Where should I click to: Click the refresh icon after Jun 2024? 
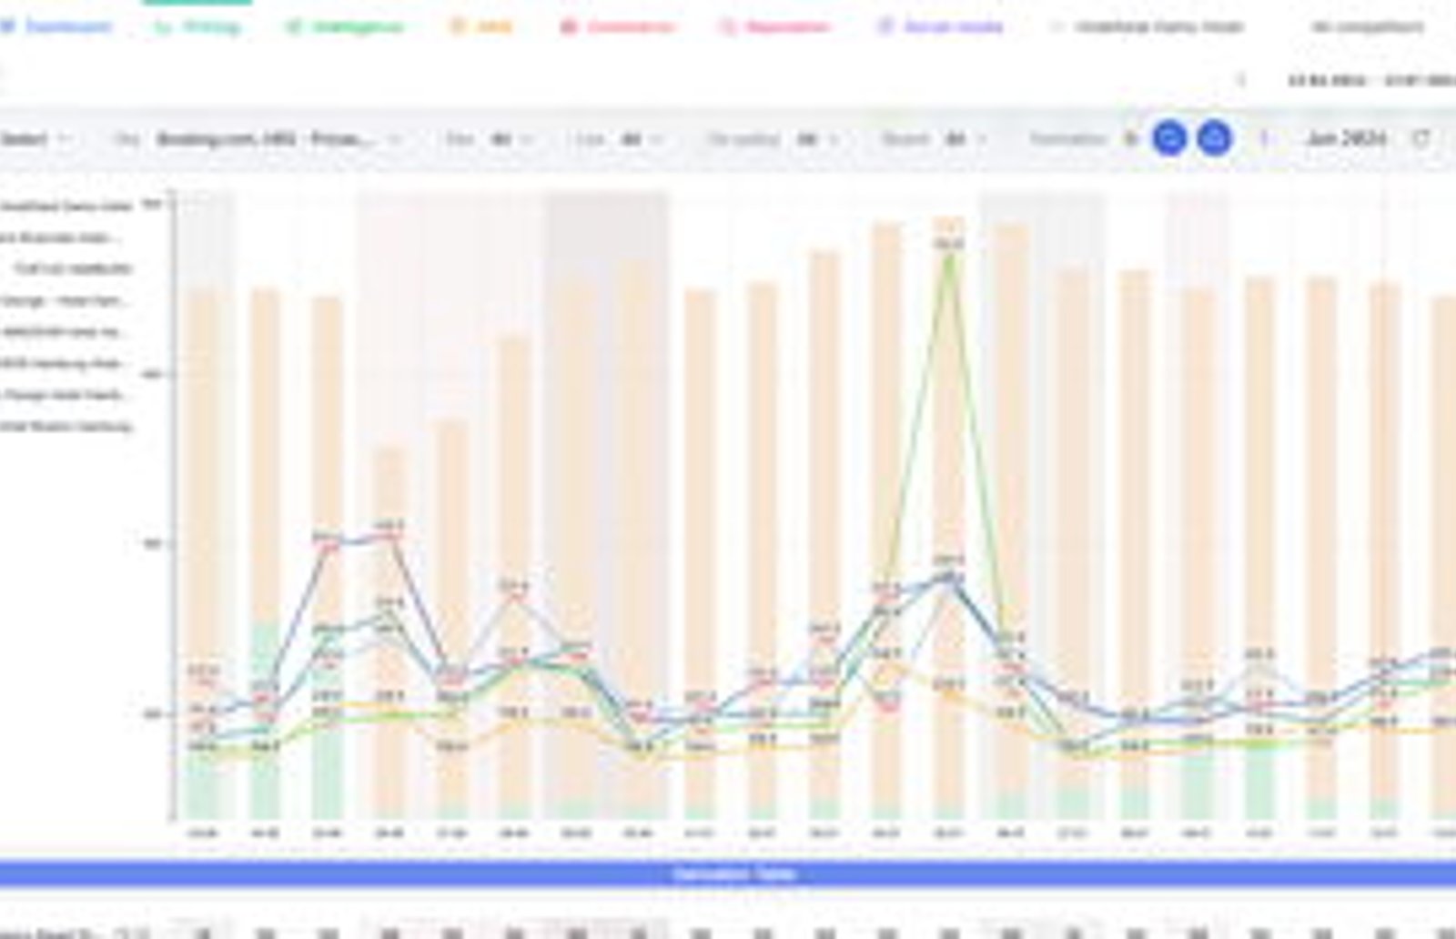pos(1420,138)
